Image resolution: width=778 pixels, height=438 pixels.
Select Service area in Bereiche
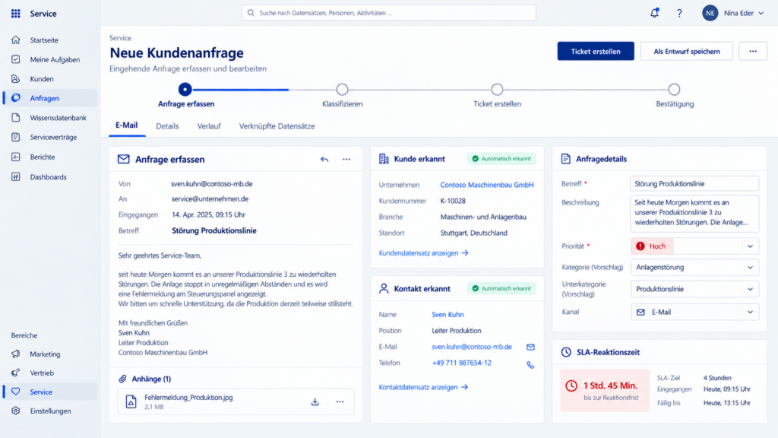[x=50, y=392]
